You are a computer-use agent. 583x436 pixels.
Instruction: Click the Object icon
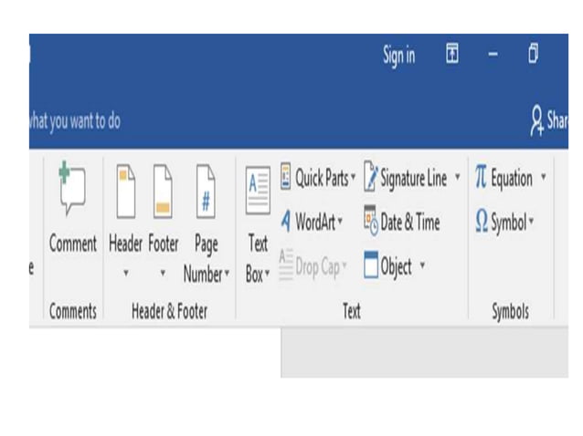point(371,265)
